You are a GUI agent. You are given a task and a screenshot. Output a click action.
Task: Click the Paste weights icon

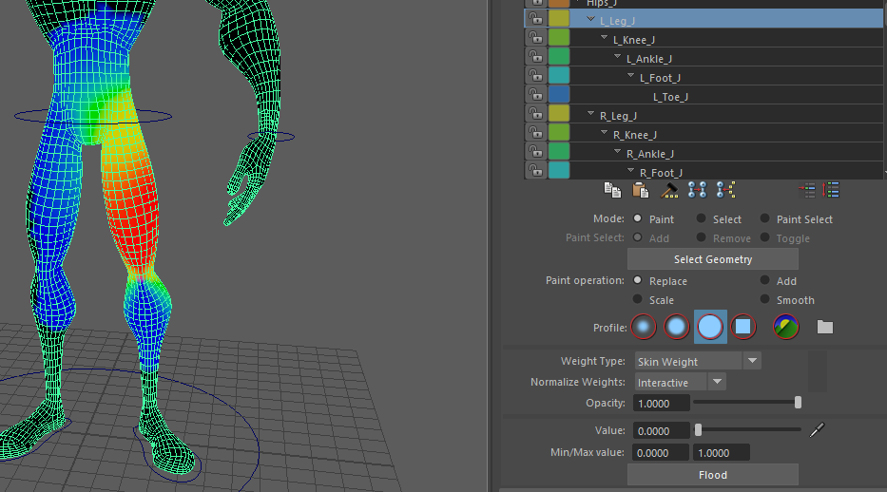click(x=641, y=191)
